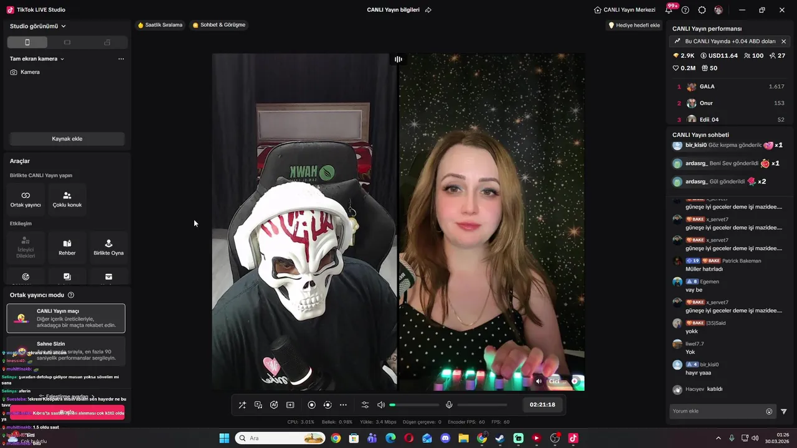Open Saatlik Sıralama chip

pos(161,25)
